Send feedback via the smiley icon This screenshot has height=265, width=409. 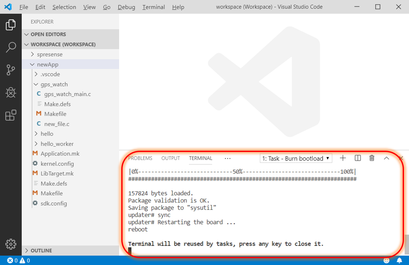pyautogui.click(x=387, y=260)
